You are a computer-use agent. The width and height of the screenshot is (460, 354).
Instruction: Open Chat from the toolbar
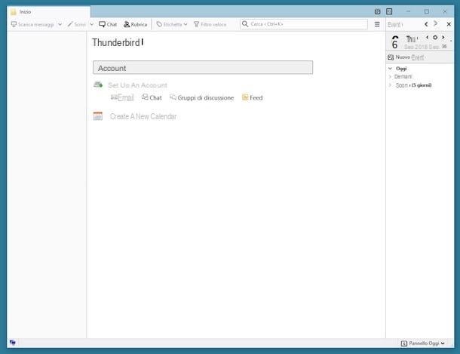click(x=108, y=24)
